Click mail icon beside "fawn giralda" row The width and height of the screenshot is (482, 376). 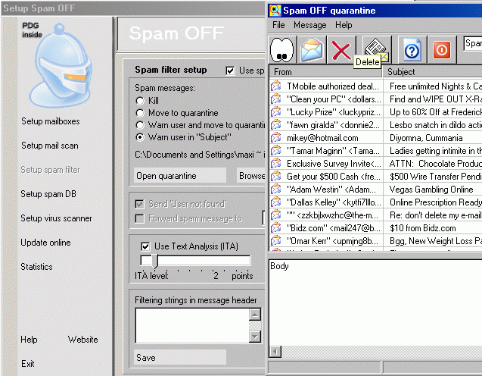tap(276, 125)
